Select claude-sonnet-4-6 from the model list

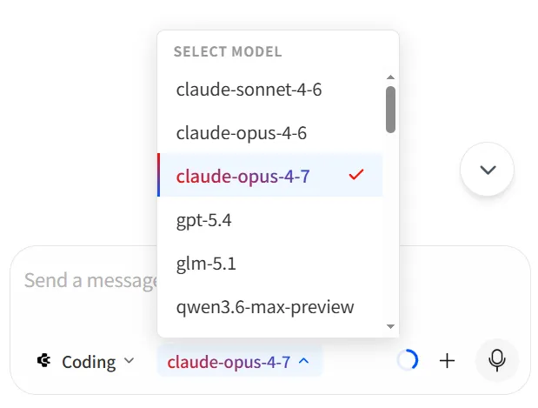click(x=249, y=89)
